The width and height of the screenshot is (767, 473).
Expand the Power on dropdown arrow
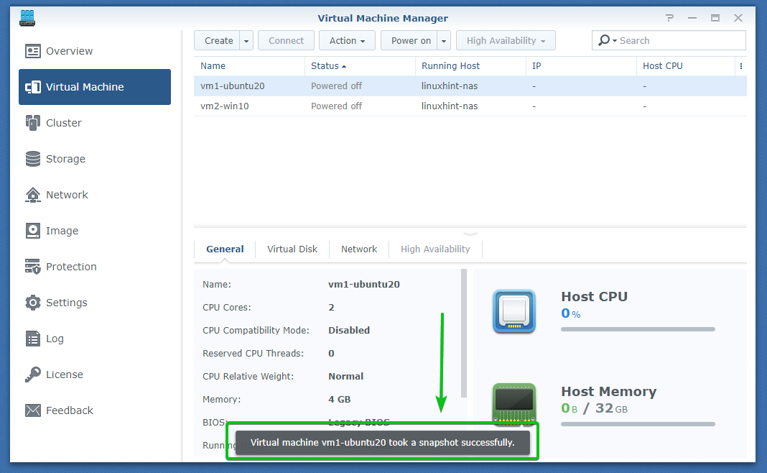point(444,41)
